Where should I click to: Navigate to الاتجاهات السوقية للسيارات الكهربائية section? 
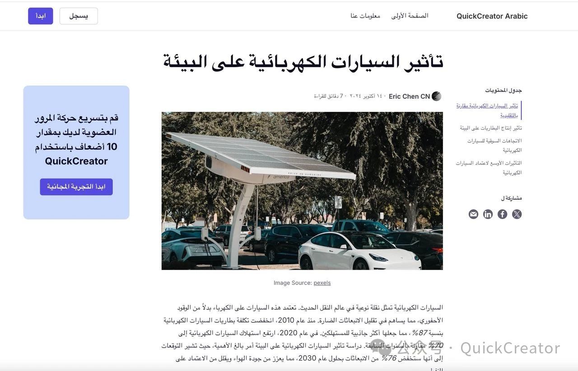point(494,145)
